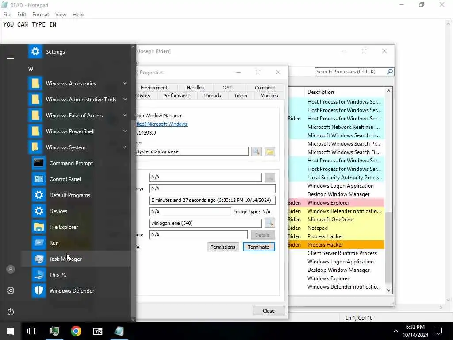This screenshot has height=340, width=453.
Task: Open 7-Zip from the taskbar
Action: [98, 331]
